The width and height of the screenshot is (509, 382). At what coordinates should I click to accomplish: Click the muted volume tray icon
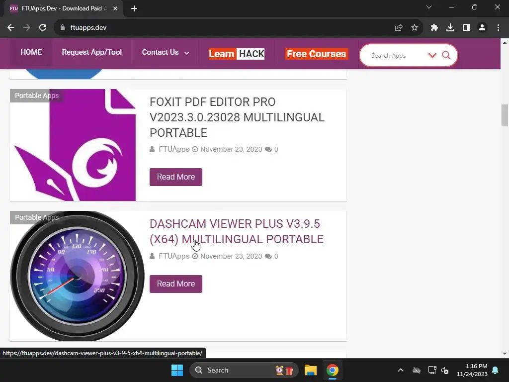(x=445, y=370)
